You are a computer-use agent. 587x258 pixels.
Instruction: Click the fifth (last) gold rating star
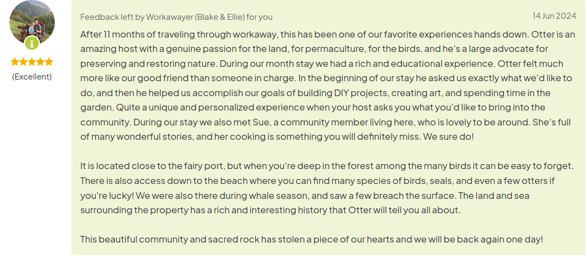click(49, 62)
